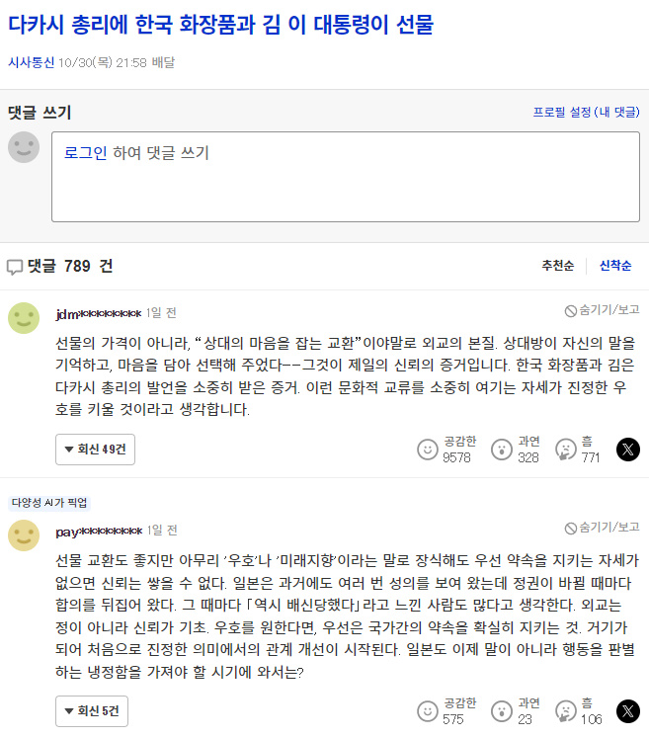This screenshot has height=738, width=649.
Task: Open 프로필 설정 (내 댓글) link
Action: pyautogui.click(x=586, y=112)
